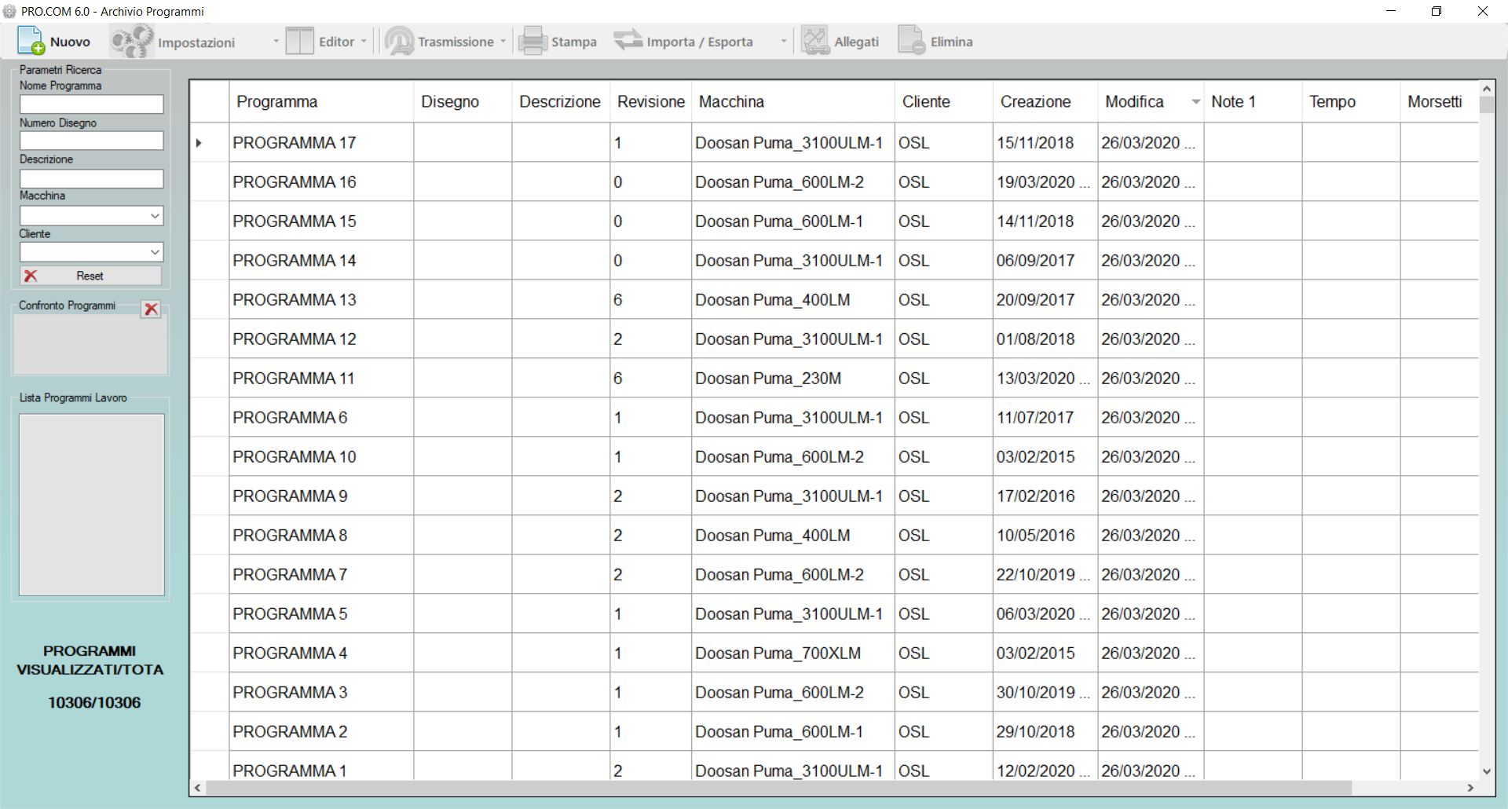This screenshot has width=1508, height=809.
Task: Click the Elimina delete document icon
Action: pos(912,41)
